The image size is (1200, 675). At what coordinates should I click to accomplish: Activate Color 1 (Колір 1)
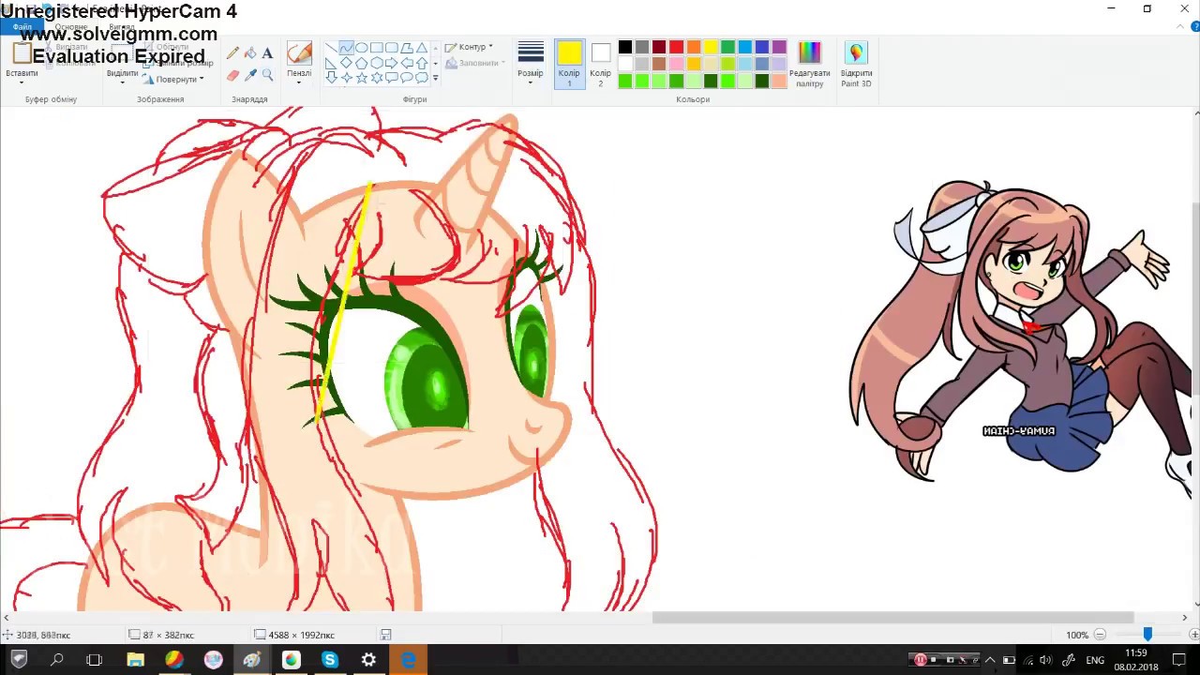click(x=569, y=64)
